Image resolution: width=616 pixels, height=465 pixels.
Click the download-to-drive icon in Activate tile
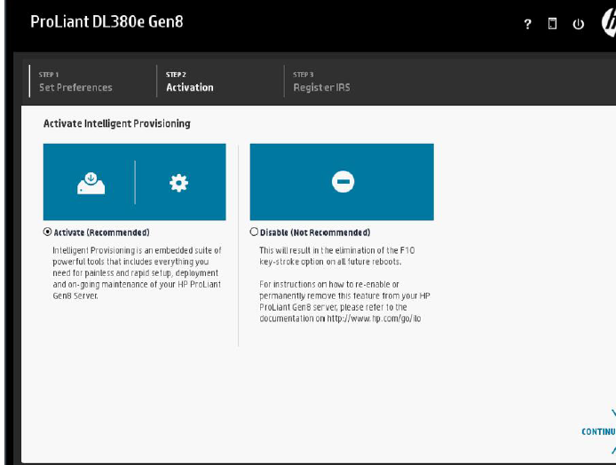[90, 183]
